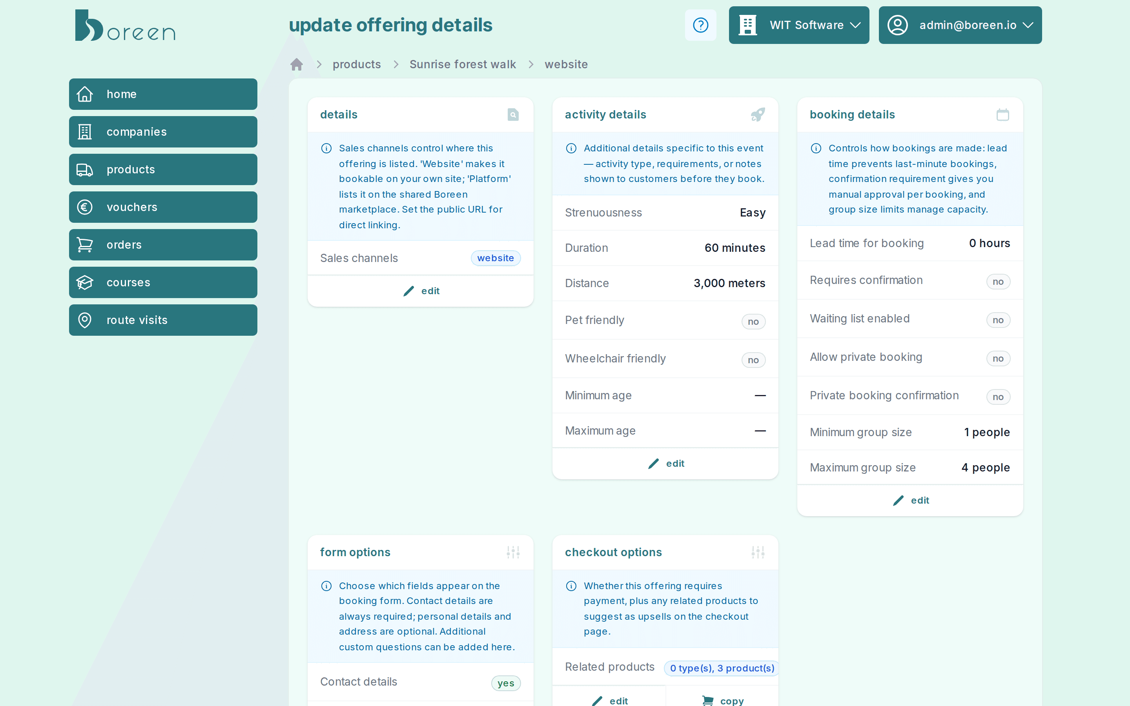Open the help question mark icon
Viewport: 1130px width, 706px height.
click(x=700, y=25)
